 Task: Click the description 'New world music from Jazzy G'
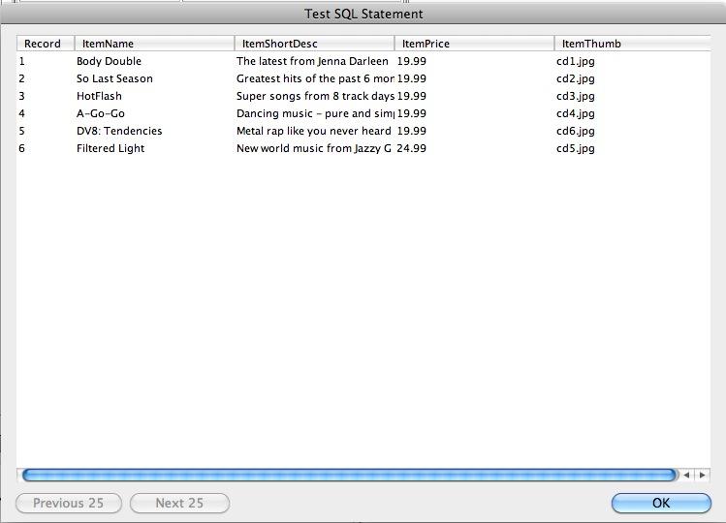point(313,148)
